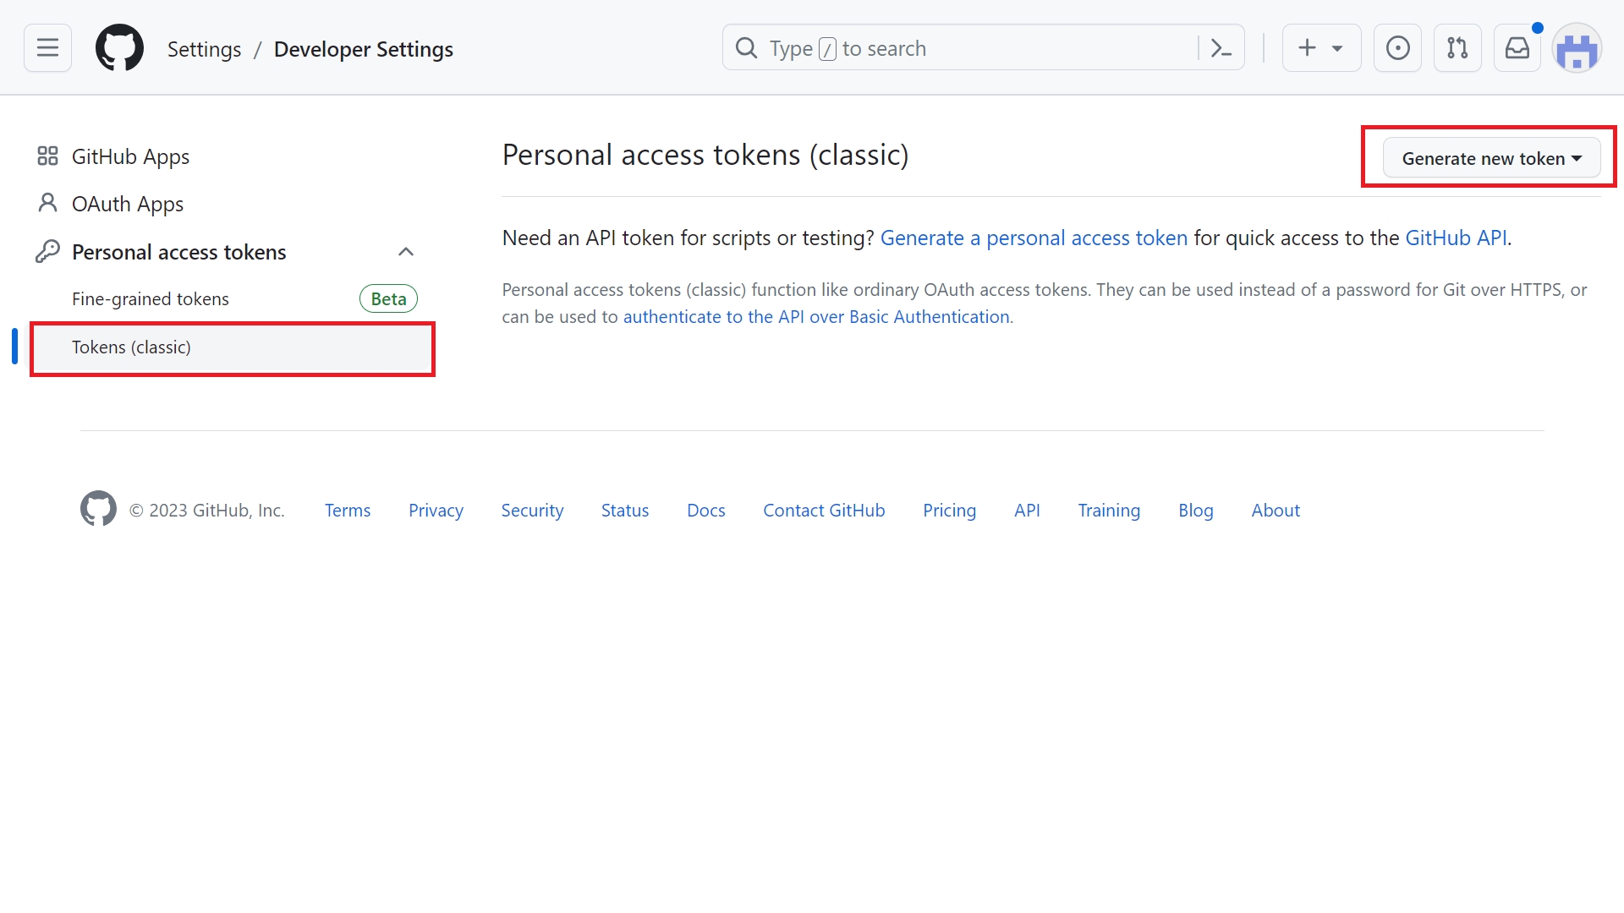Open the Docs footer link

(x=705, y=511)
